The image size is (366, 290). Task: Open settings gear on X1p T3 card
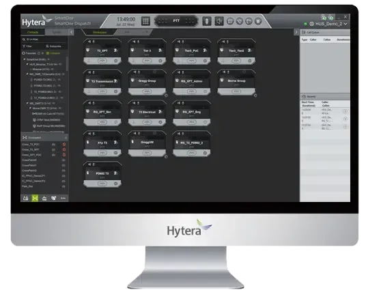pyautogui.click(x=116, y=153)
